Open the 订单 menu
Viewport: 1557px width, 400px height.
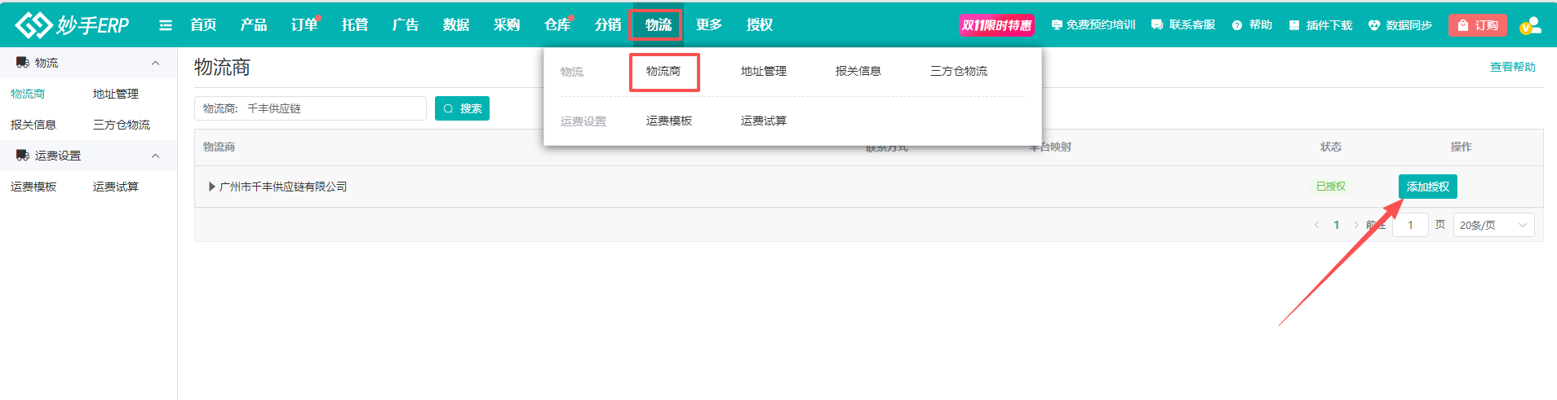304,25
